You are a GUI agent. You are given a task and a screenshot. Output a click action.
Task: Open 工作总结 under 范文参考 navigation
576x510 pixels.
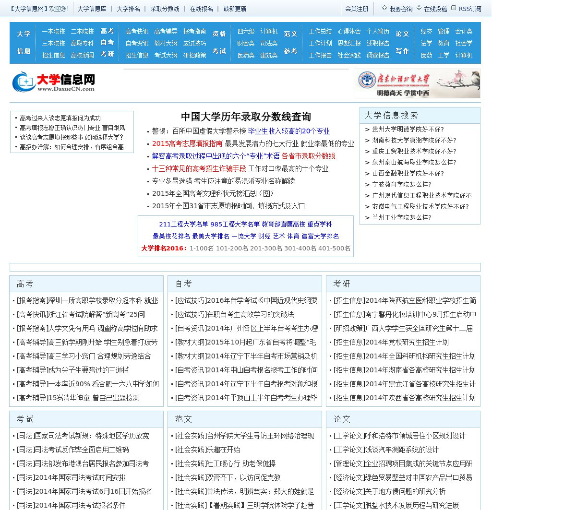(x=320, y=31)
